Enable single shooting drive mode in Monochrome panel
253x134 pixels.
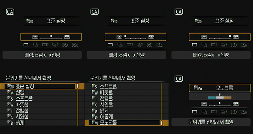pyautogui.click(x=194, y=112)
